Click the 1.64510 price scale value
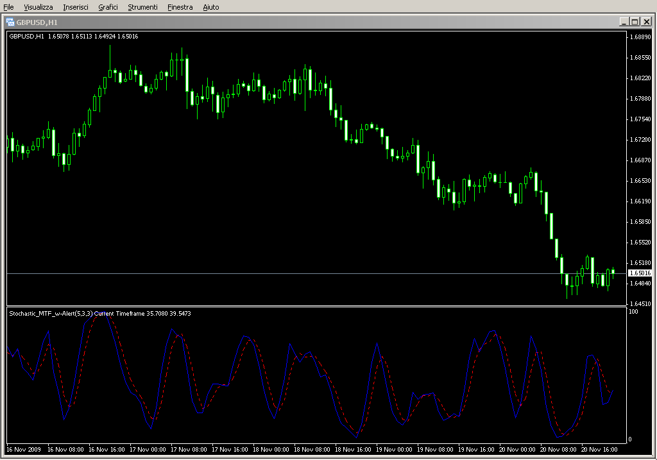Image resolution: width=657 pixels, height=460 pixels. coord(641,303)
